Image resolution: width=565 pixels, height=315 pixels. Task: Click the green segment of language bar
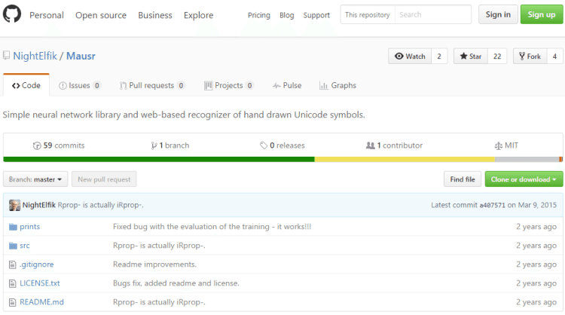159,159
